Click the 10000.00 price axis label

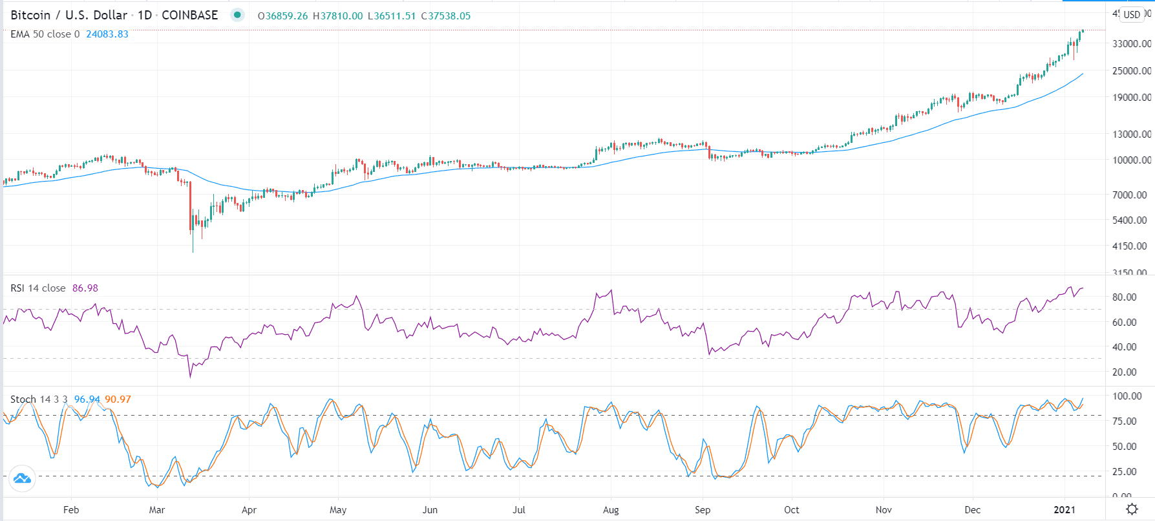(x=1131, y=160)
